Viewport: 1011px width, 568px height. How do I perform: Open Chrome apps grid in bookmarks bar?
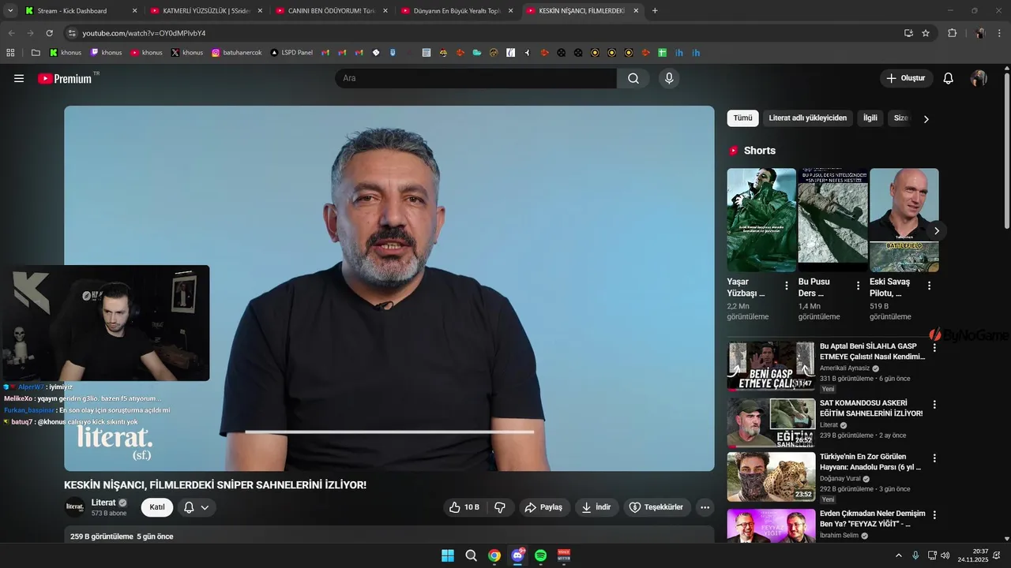click(10, 53)
